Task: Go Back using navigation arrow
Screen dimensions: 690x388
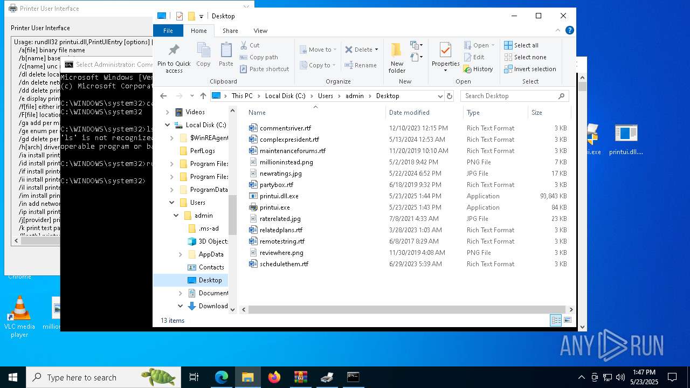Action: coord(163,96)
